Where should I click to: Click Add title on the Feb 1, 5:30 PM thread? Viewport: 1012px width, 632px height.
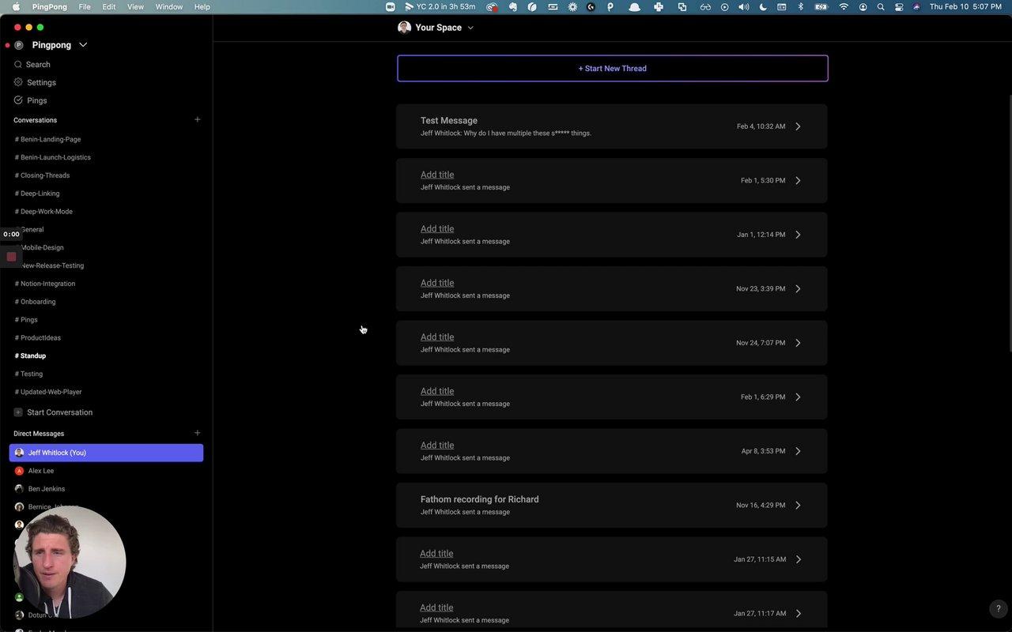pyautogui.click(x=437, y=175)
